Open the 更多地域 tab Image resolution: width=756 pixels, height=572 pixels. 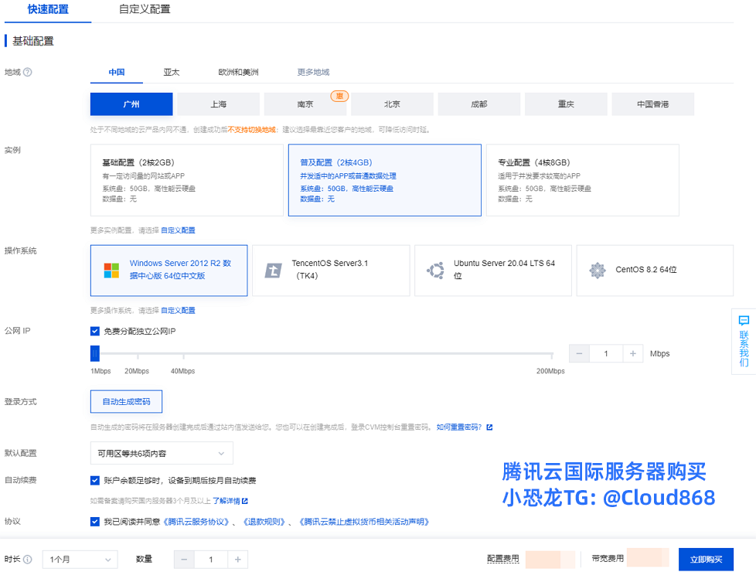tap(313, 73)
